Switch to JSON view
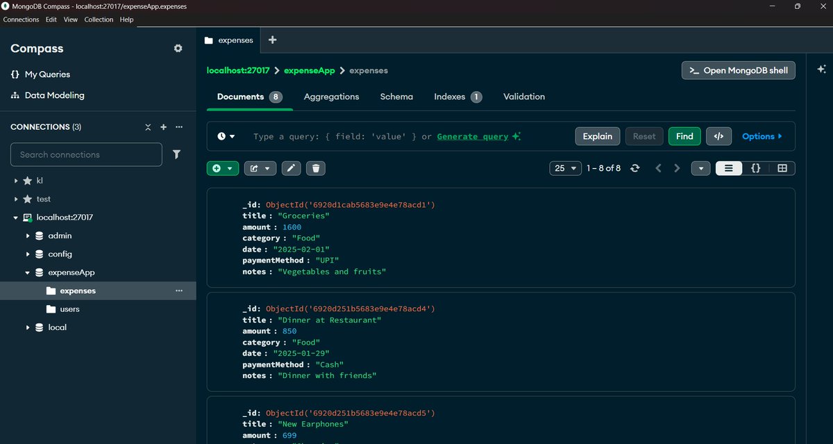The image size is (833, 444). pos(755,168)
